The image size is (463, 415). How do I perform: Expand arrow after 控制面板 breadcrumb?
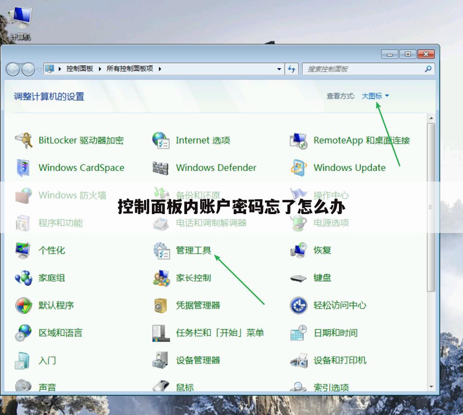(100, 69)
